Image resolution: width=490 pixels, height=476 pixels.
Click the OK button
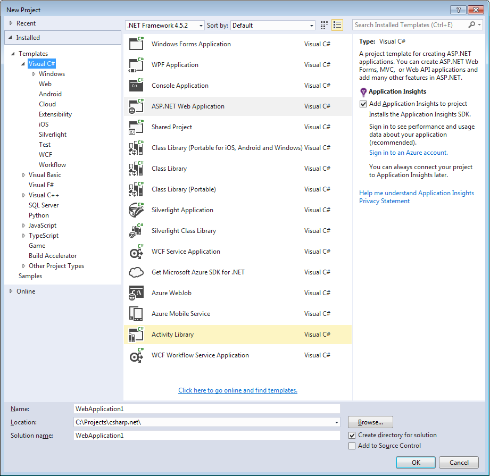[416, 462]
